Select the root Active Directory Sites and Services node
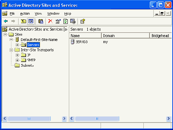This screenshot has height=130, width=173. point(38,29)
